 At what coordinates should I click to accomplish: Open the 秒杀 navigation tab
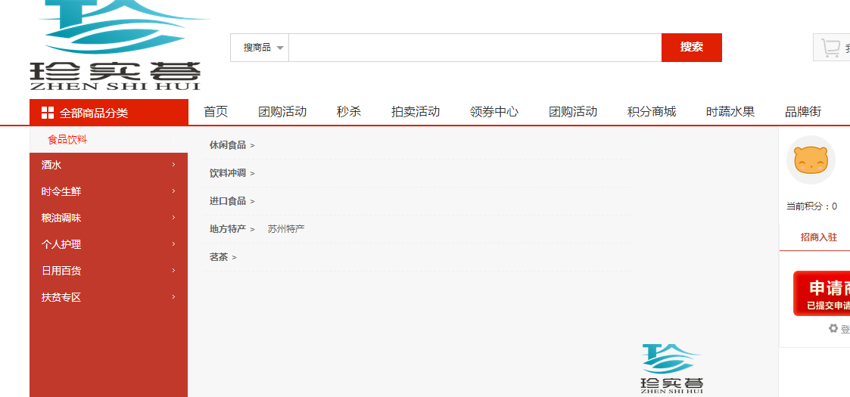click(x=349, y=112)
